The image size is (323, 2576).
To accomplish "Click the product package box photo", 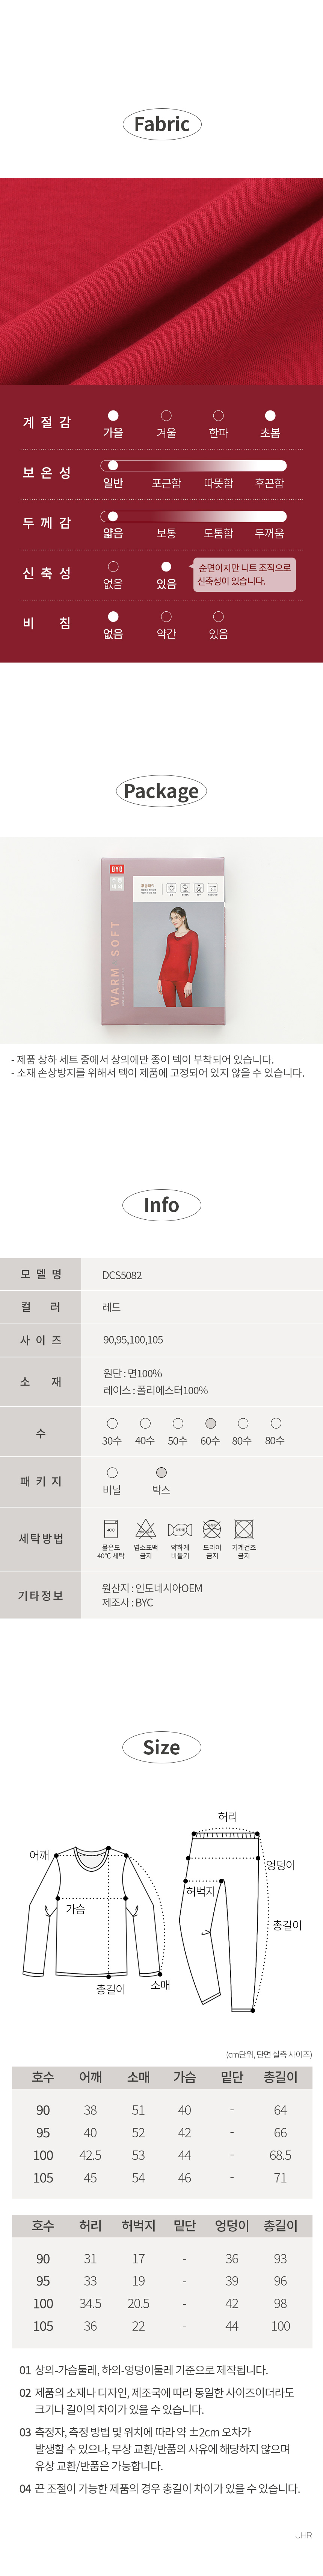I will point(161,941).
